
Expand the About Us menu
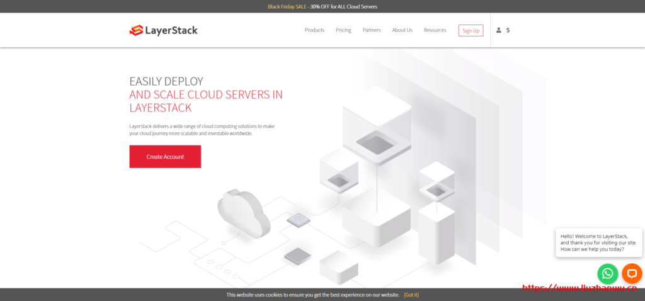(402, 30)
